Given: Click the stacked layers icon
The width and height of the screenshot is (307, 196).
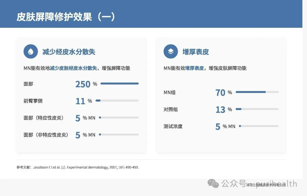Looking at the screenshot, I should point(171,51).
